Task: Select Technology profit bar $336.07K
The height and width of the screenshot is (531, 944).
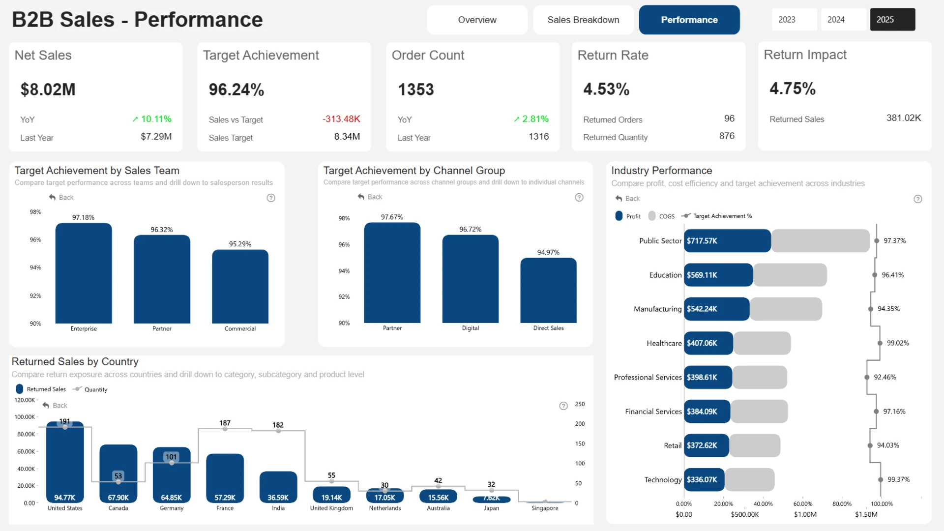Action: coord(705,479)
